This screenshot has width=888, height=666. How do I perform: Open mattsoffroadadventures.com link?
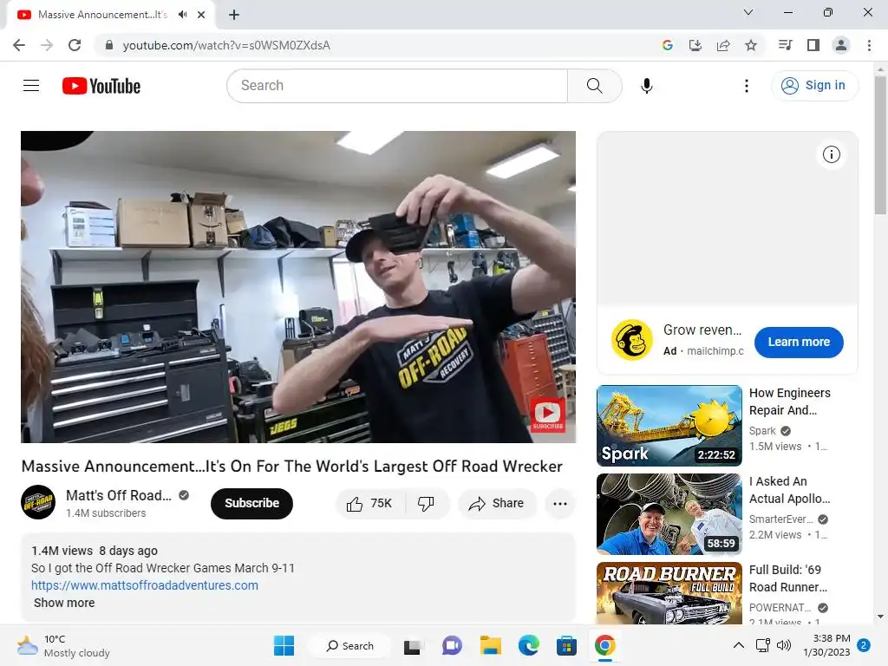point(145,585)
